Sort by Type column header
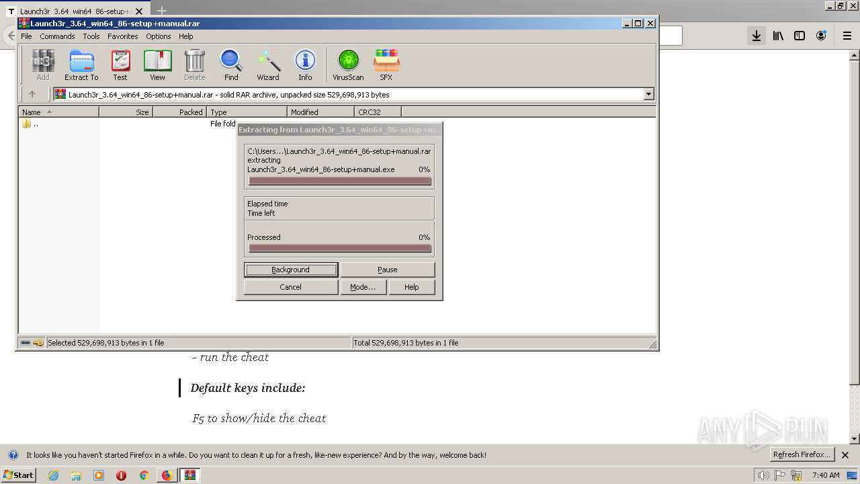Image resolution: width=860 pixels, height=484 pixels. click(247, 112)
